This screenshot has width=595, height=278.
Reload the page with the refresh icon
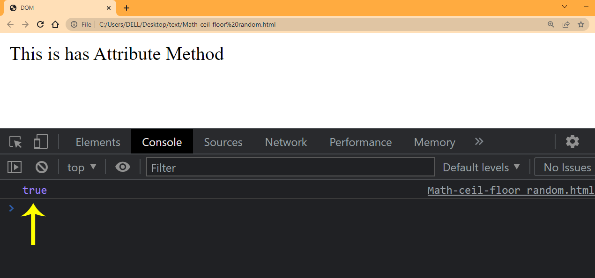40,24
